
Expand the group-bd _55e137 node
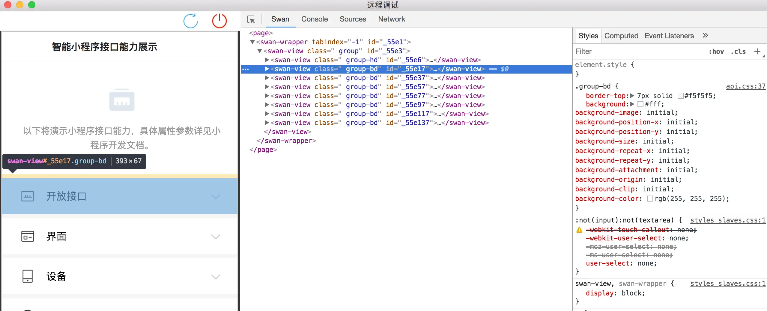pyautogui.click(x=267, y=123)
